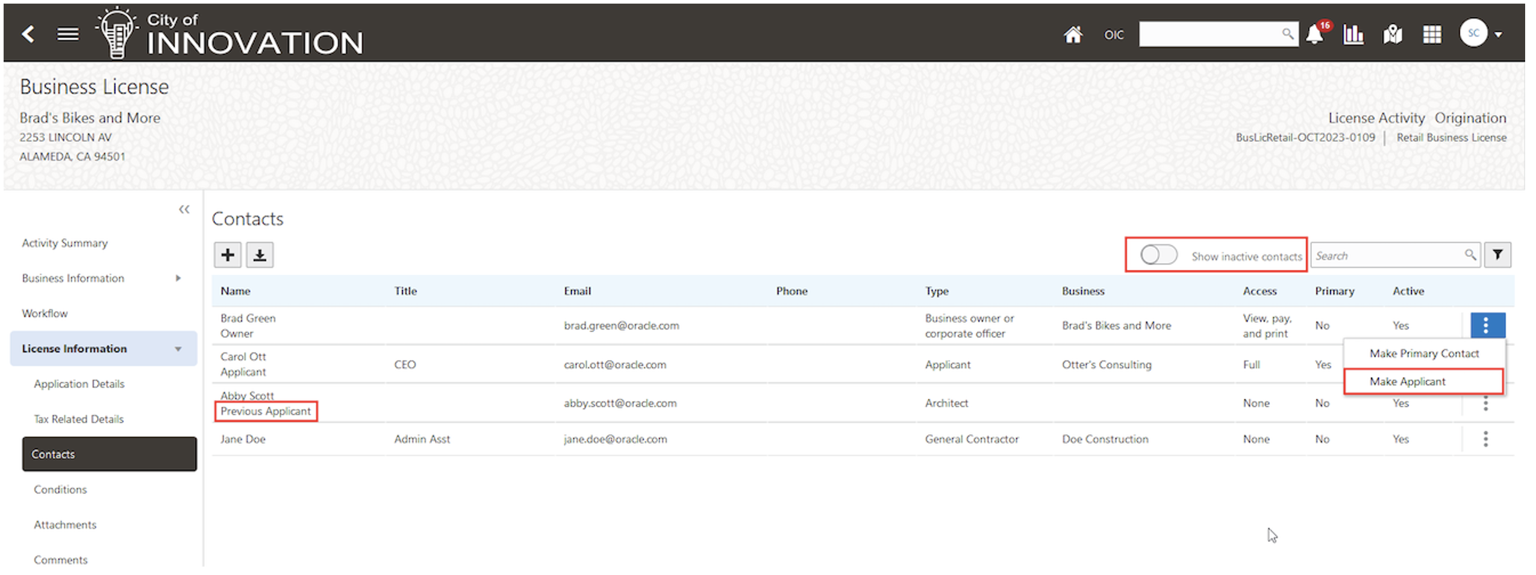
Task: Select Jane Doe name cell
Action: point(243,439)
